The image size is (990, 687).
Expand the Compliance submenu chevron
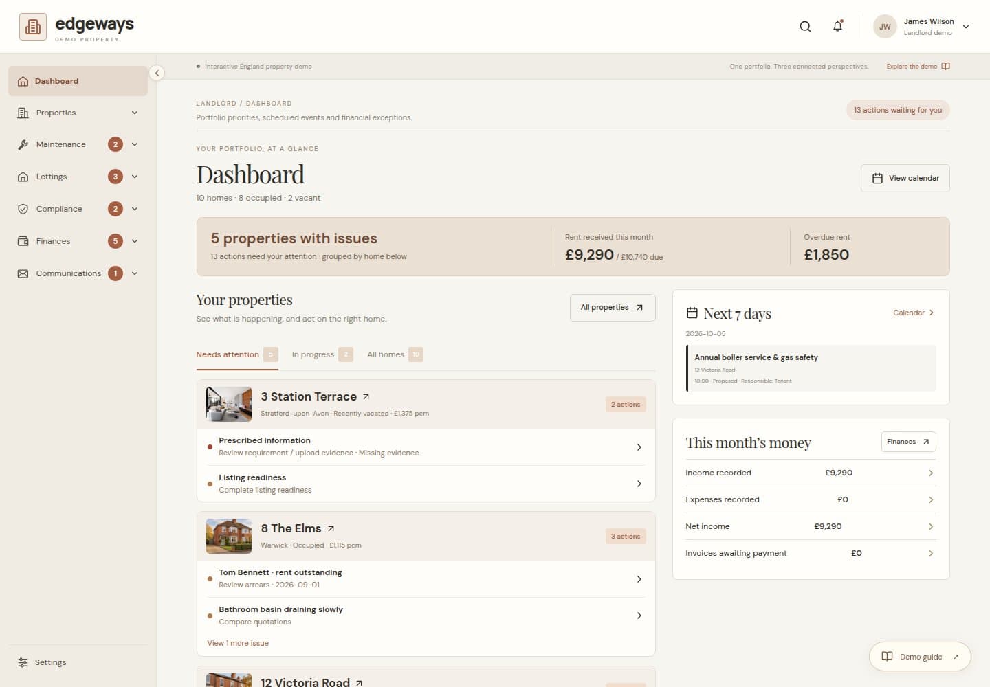[x=135, y=209]
